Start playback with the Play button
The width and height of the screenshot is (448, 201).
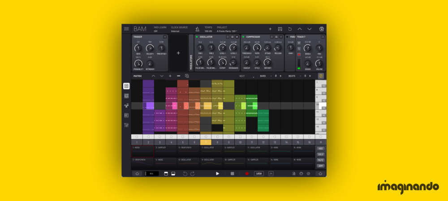[217, 173]
